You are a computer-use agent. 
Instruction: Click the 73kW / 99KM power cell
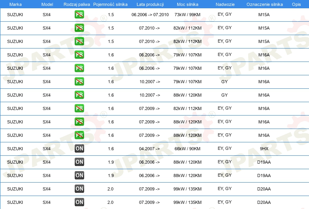click(x=187, y=15)
